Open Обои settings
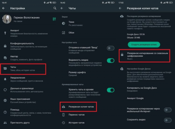 [x=87, y=33]
